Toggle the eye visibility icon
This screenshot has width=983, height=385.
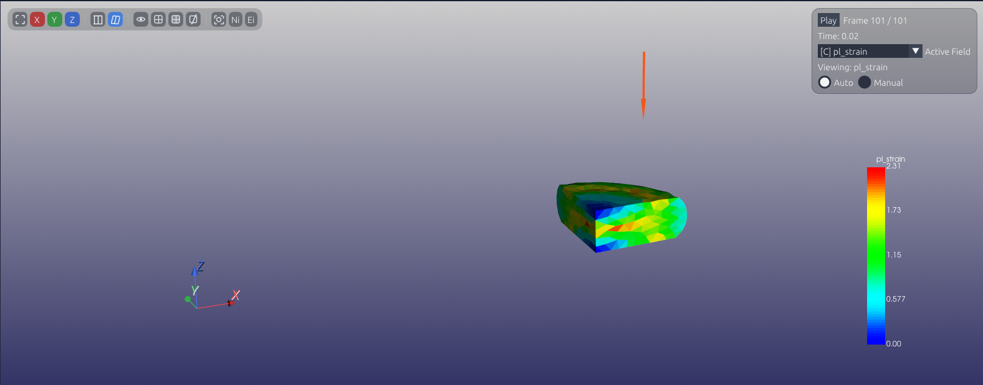click(x=141, y=20)
